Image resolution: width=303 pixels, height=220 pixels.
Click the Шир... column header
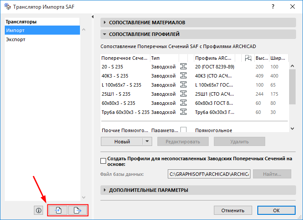point(278,58)
